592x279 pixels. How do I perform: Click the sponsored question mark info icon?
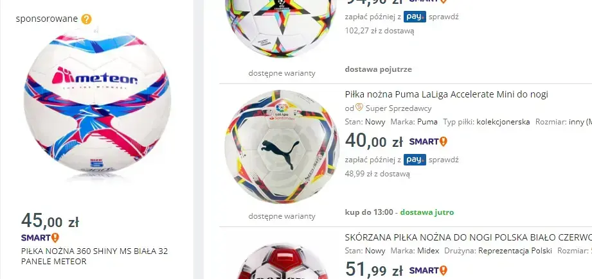[87, 19]
